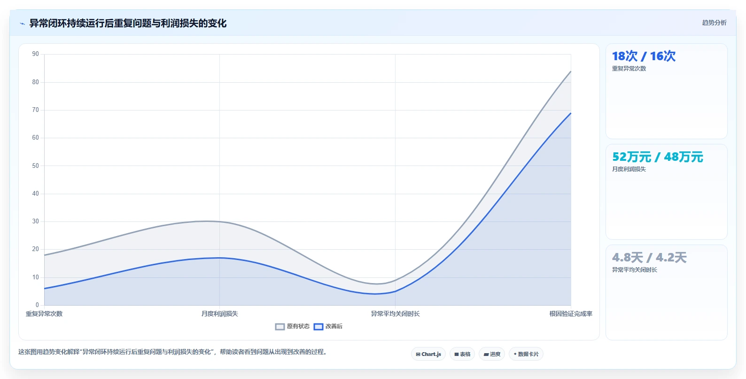Viewport: 746px width, 379px height.
Task: Toggle the 原有状态 legend swatch
Action: click(x=280, y=327)
